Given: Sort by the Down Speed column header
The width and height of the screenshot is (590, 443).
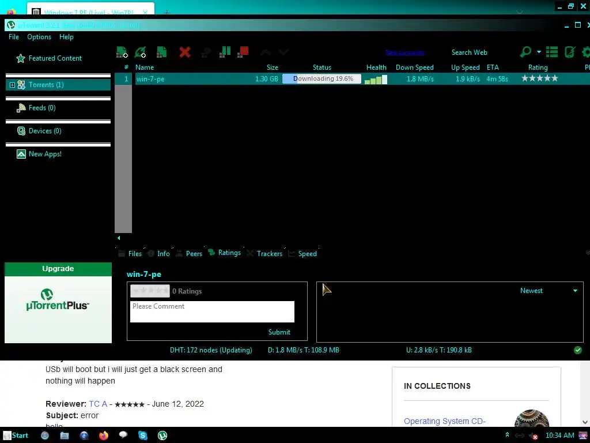Looking at the screenshot, I should [x=415, y=67].
